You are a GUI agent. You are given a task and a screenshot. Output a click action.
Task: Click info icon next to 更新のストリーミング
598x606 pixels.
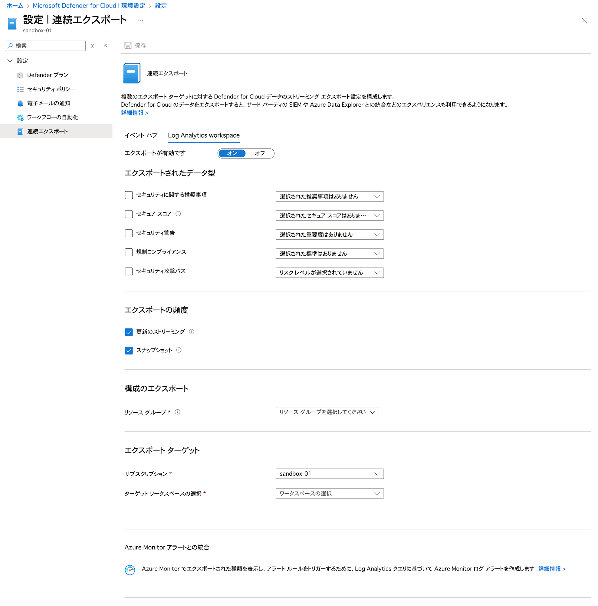[x=191, y=332]
